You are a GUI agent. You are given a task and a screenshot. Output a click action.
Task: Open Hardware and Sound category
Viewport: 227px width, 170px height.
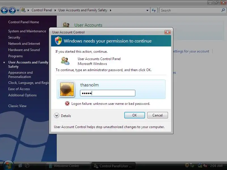click(24, 50)
